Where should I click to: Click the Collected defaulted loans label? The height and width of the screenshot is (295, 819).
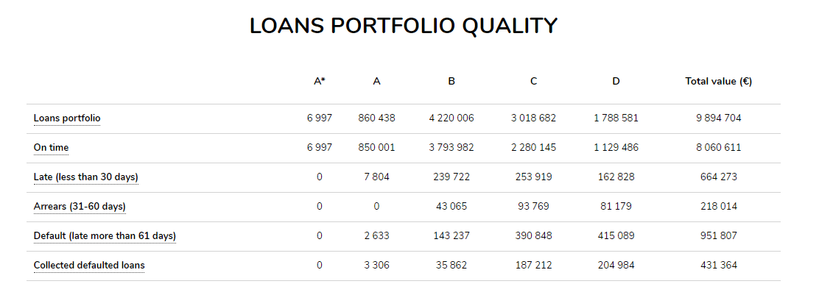point(89,266)
